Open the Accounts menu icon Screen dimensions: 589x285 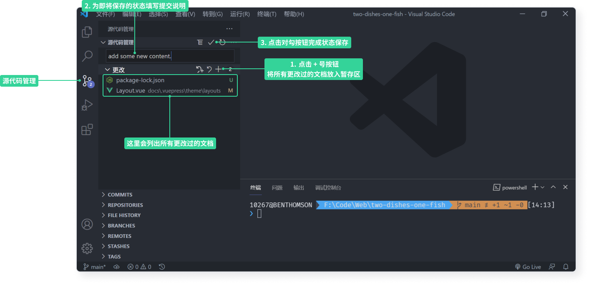point(87,224)
